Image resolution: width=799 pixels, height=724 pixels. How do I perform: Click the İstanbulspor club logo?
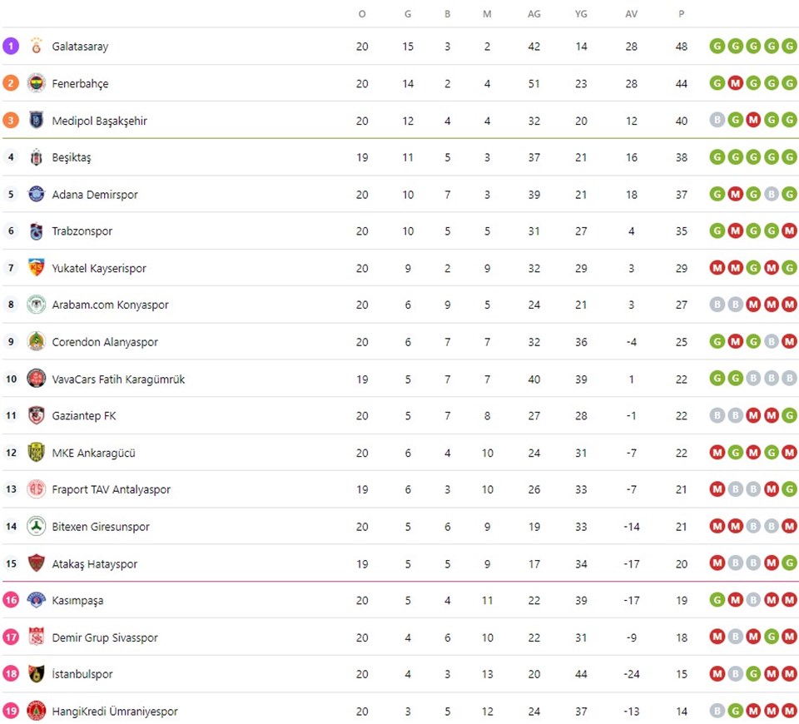point(36,673)
